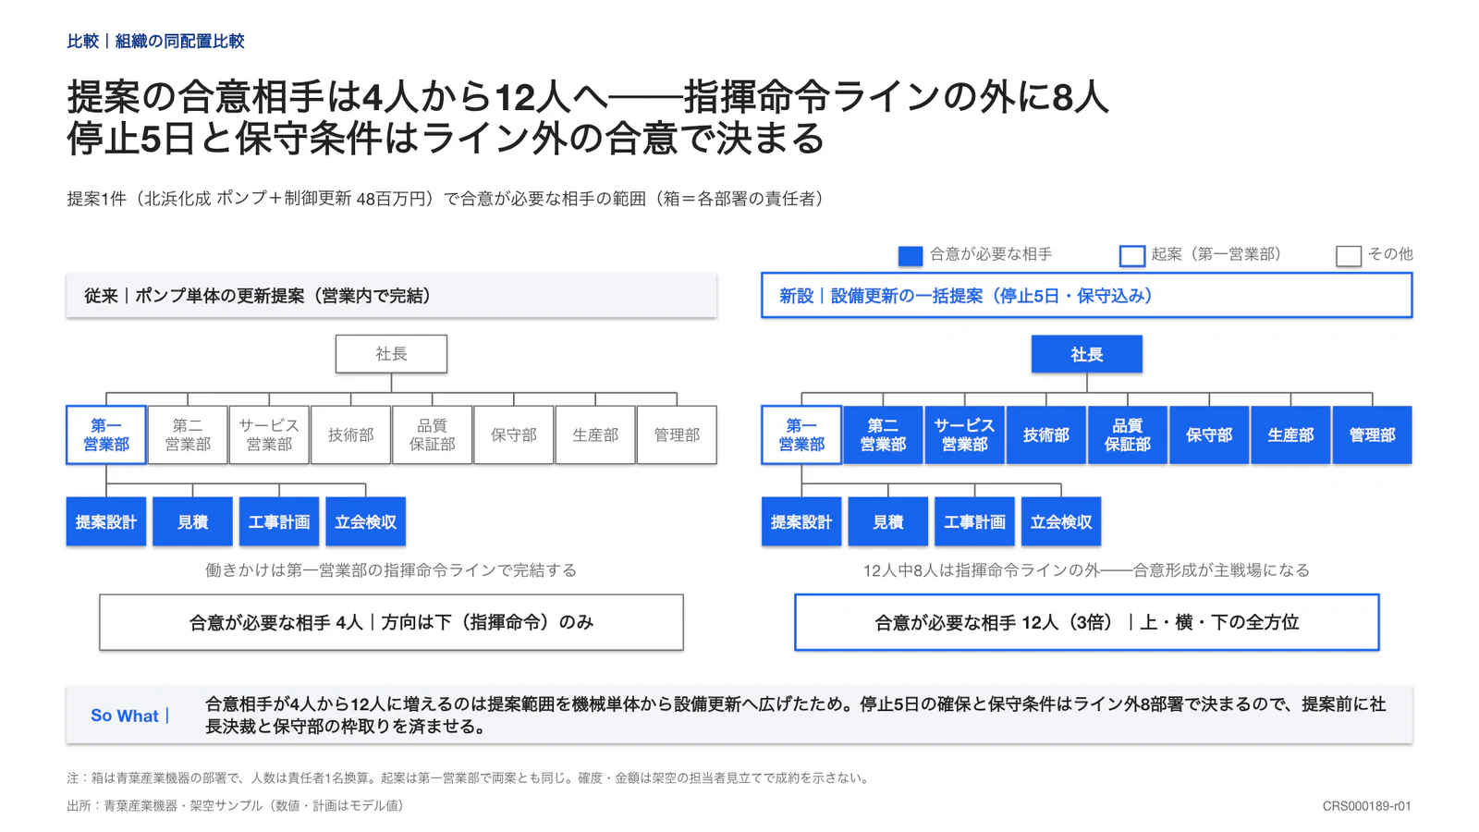This screenshot has height=832, width=1479.
Task: Select 見積 box under the 従来 chart
Action: pos(192,521)
